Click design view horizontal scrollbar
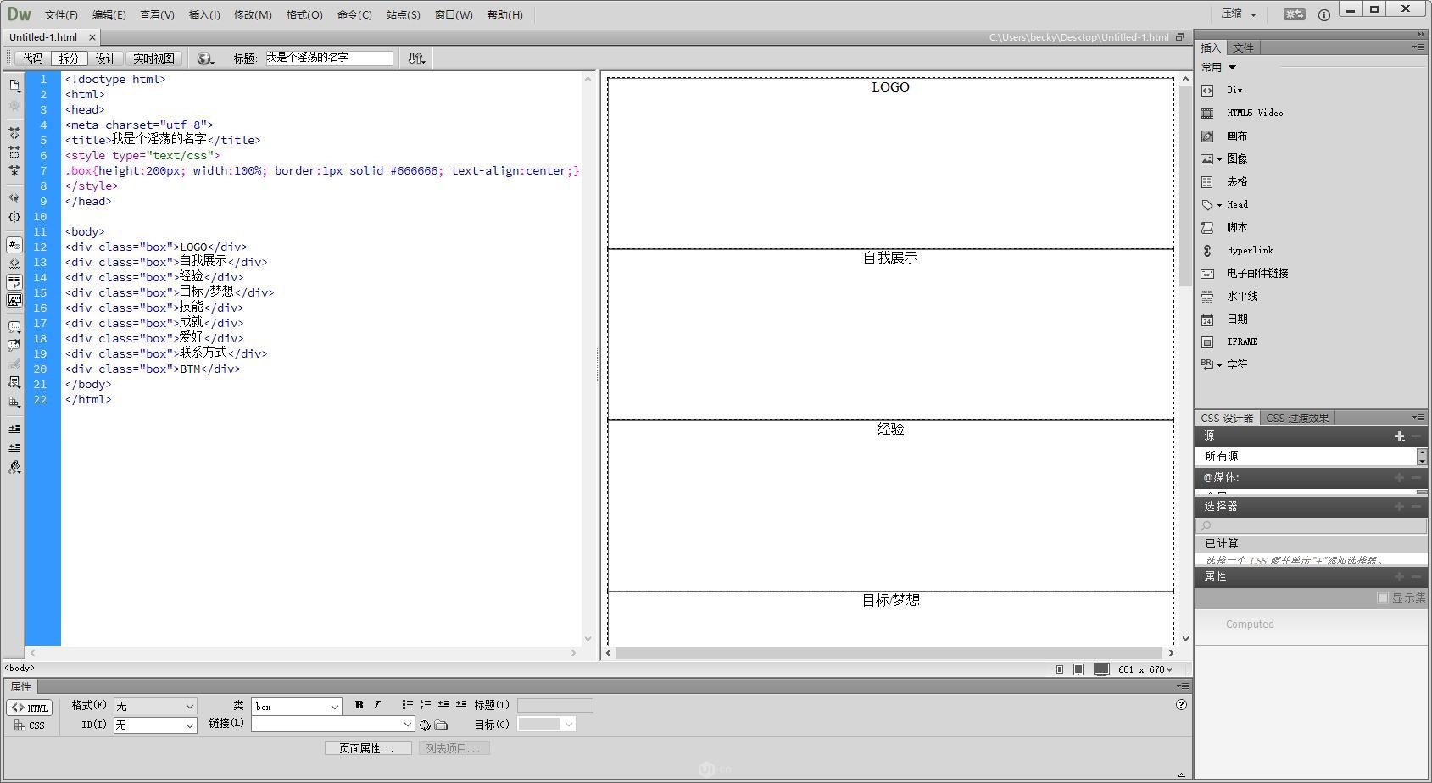 coord(889,652)
